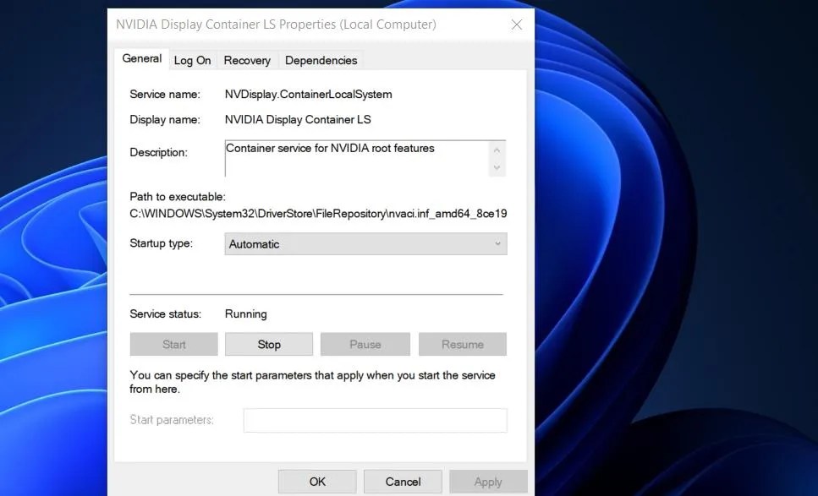Click the Startup type dropdown arrow
The image size is (818, 496).
coord(499,243)
